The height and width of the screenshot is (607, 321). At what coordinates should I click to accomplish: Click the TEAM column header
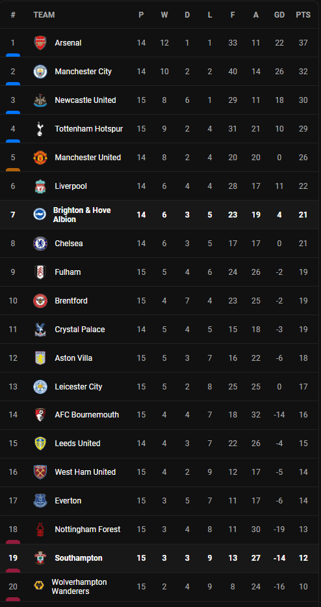click(44, 15)
